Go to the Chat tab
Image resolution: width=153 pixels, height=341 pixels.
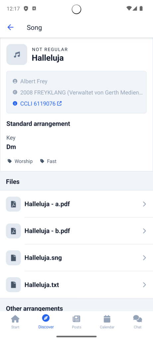(138, 322)
